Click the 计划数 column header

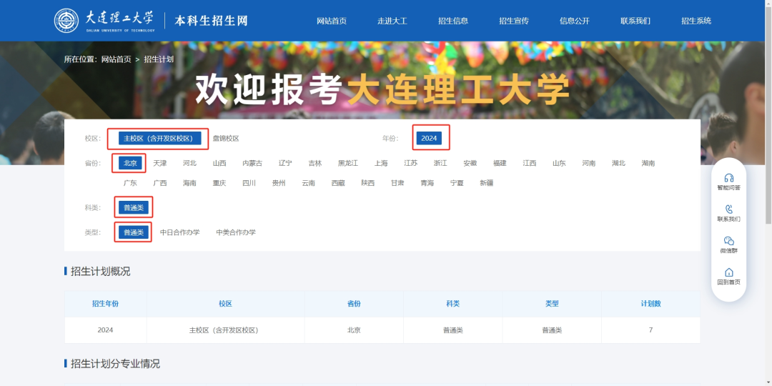650,304
